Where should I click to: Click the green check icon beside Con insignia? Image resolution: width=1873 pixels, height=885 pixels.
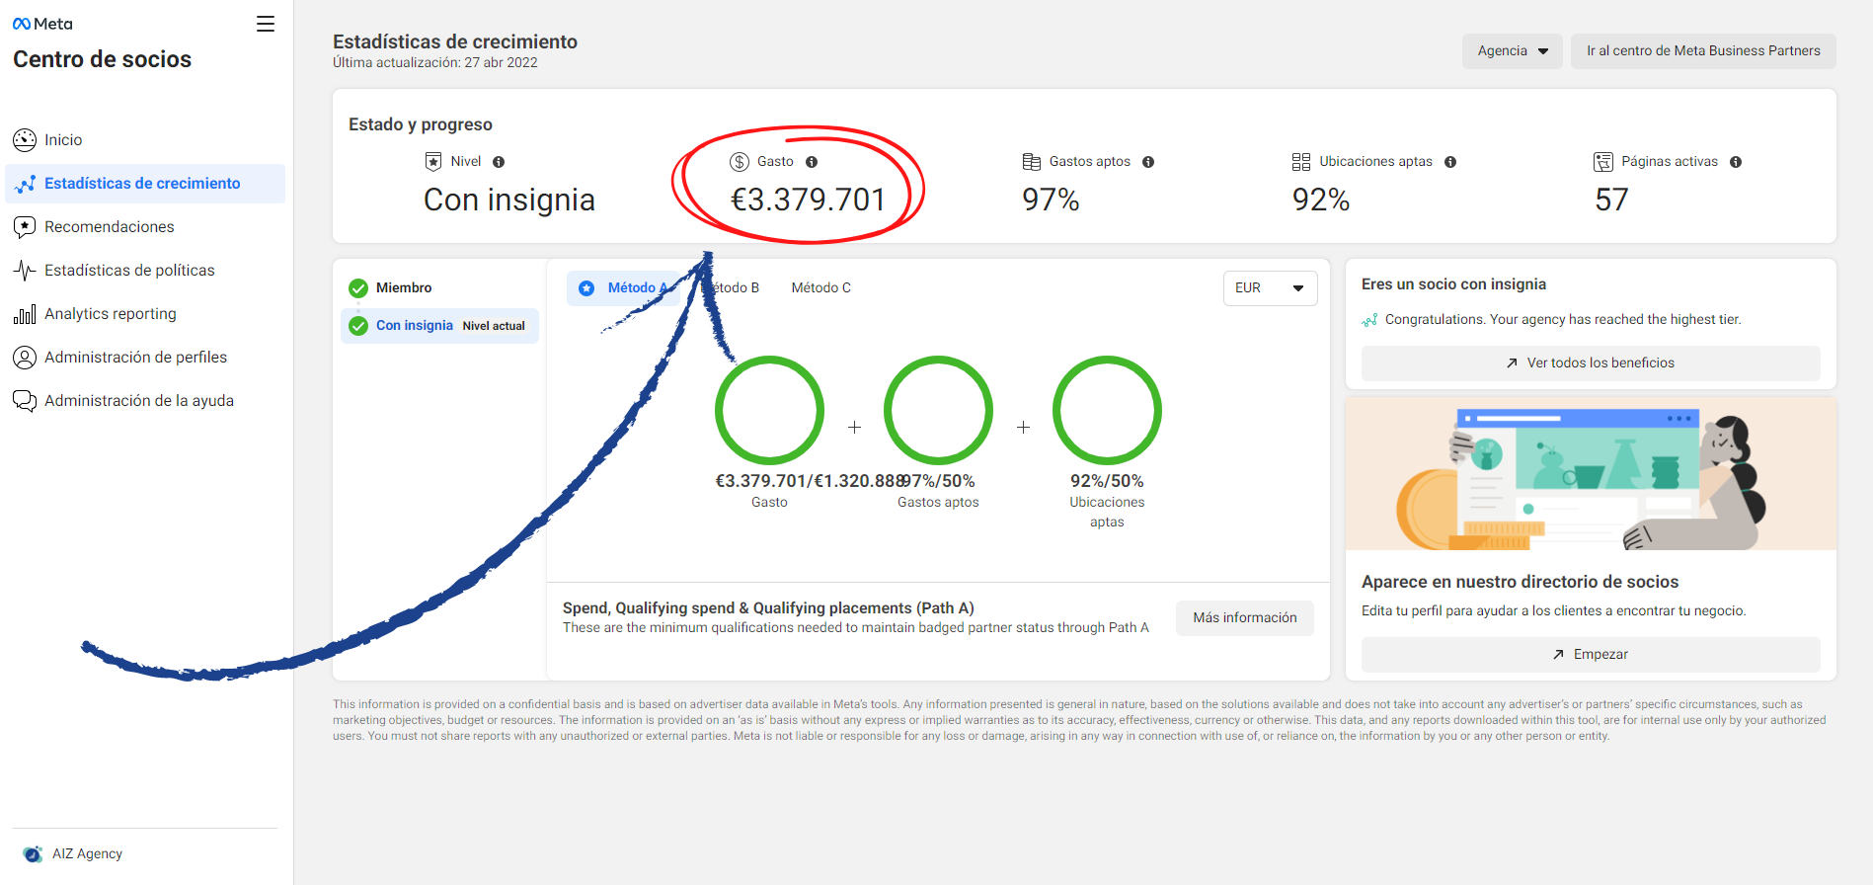[358, 326]
